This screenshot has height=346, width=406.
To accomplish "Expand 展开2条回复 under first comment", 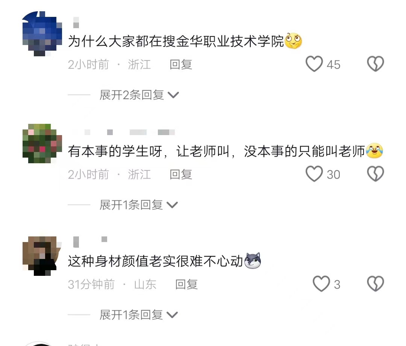I will 139,95.
